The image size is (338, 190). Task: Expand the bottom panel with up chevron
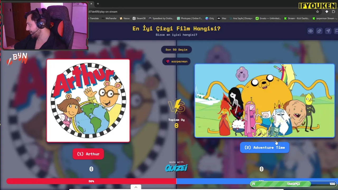point(136,187)
